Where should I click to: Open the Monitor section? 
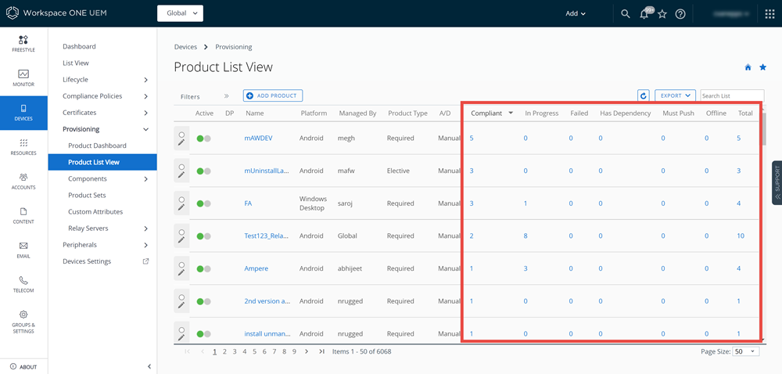(23, 78)
